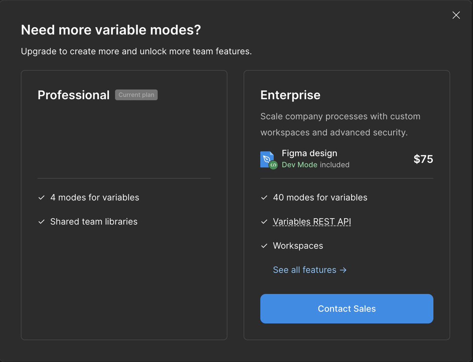Click the Variables REST API underlined text
The image size is (473, 362).
[312, 222]
